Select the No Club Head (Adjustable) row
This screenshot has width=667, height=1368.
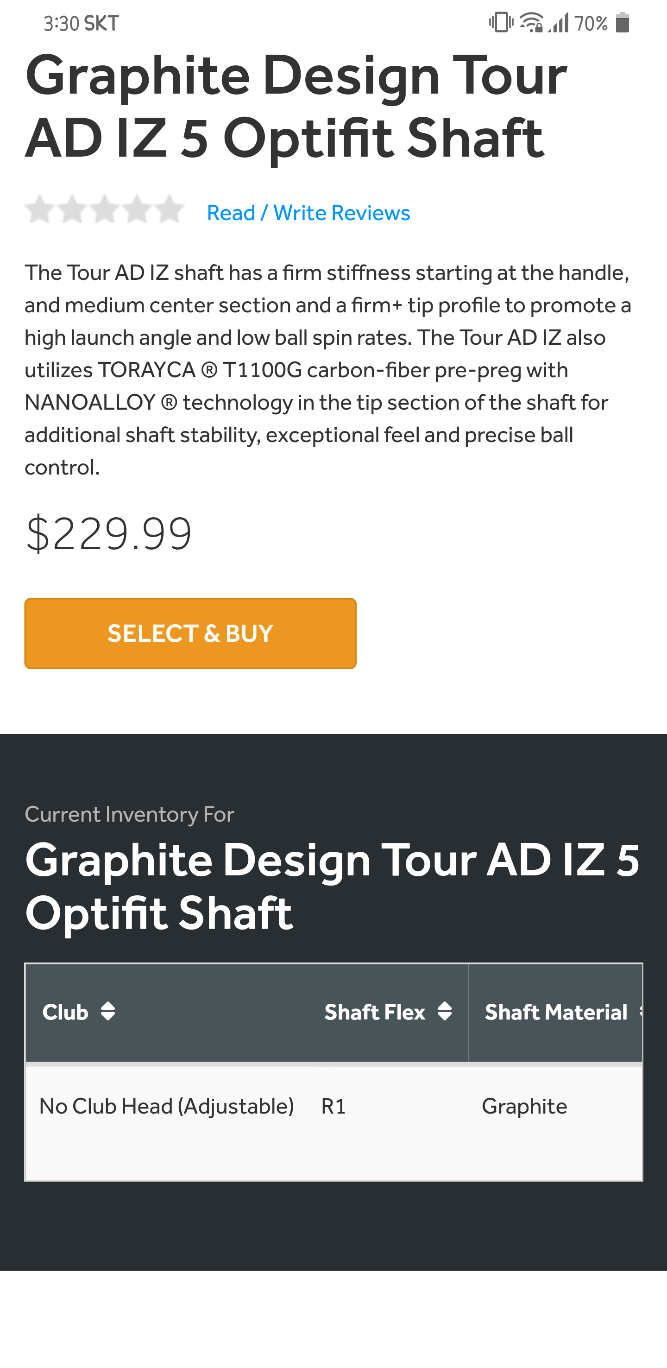coord(167,1106)
